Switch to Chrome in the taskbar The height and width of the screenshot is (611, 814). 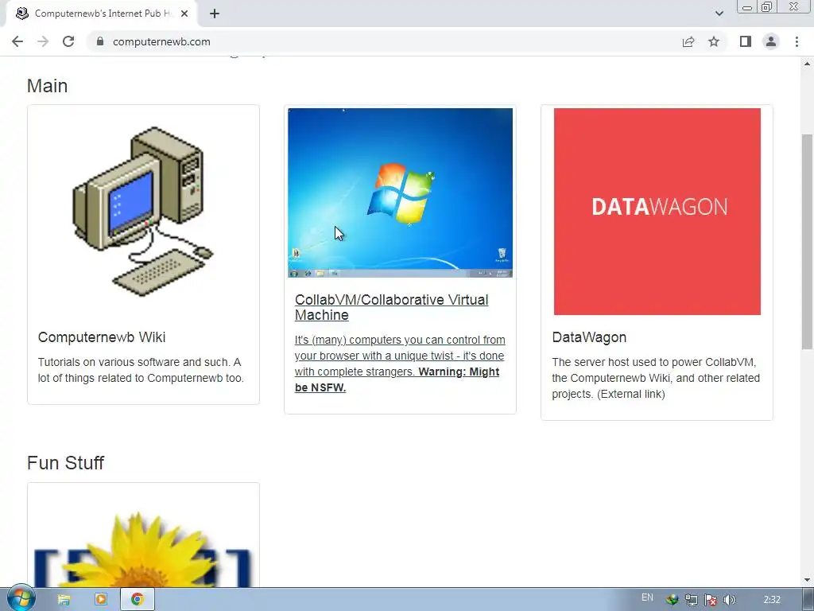137,600
